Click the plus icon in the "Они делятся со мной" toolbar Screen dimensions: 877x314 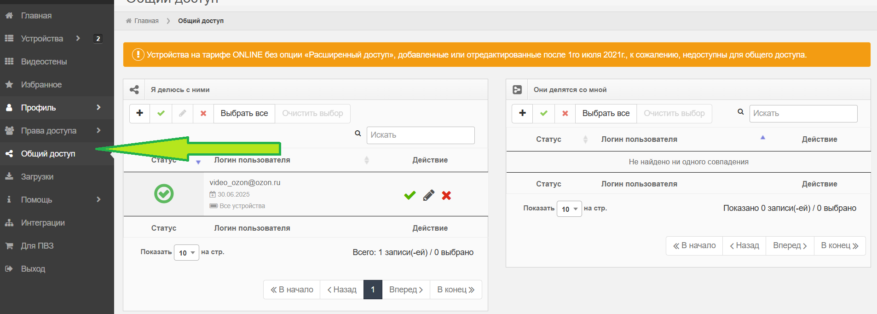point(522,113)
